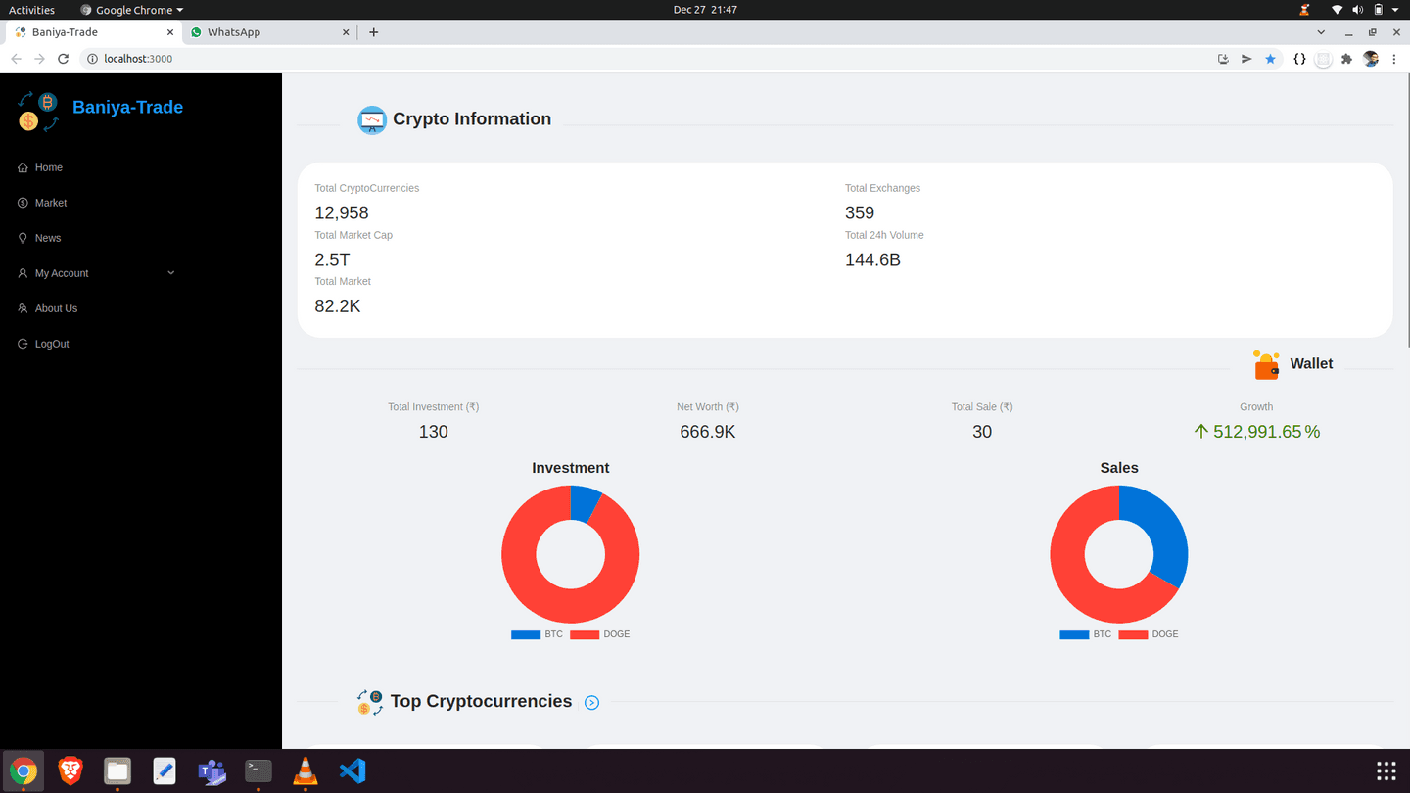Open a new browser tab
1410x793 pixels.
tap(373, 32)
